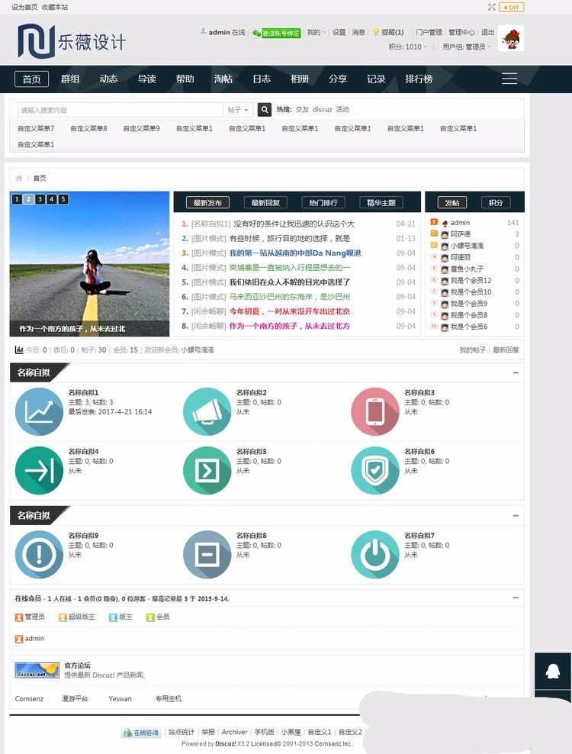This screenshot has height=754, width=572.
Task: Click the QQ penguin floating icon
Action: tap(553, 671)
